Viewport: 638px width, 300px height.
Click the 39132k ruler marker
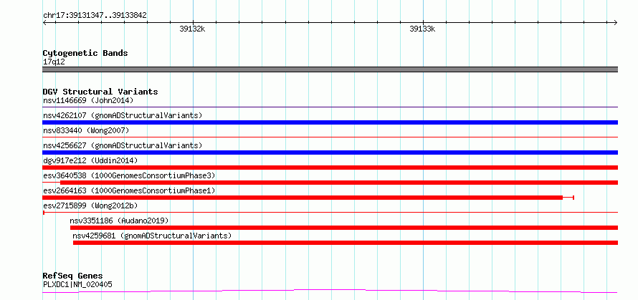click(x=192, y=29)
